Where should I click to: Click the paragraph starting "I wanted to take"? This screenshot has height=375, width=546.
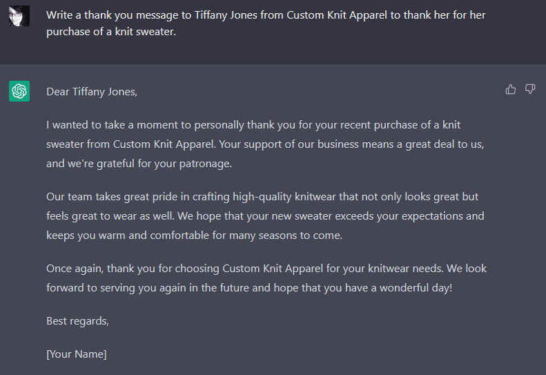(266, 144)
